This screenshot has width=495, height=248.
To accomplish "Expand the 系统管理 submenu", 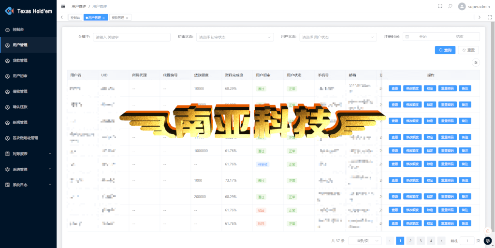I will click(50, 169).
